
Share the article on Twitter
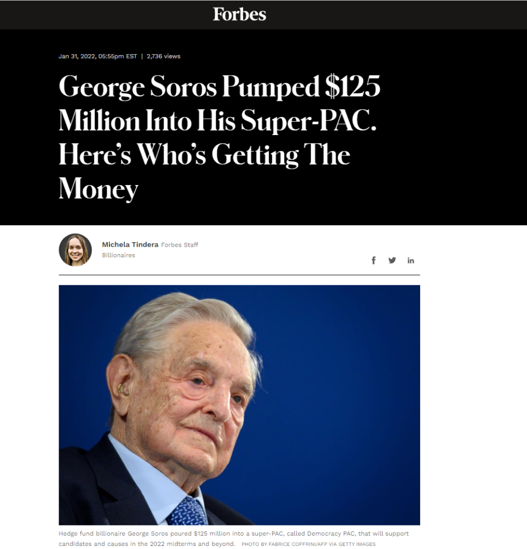coord(392,261)
